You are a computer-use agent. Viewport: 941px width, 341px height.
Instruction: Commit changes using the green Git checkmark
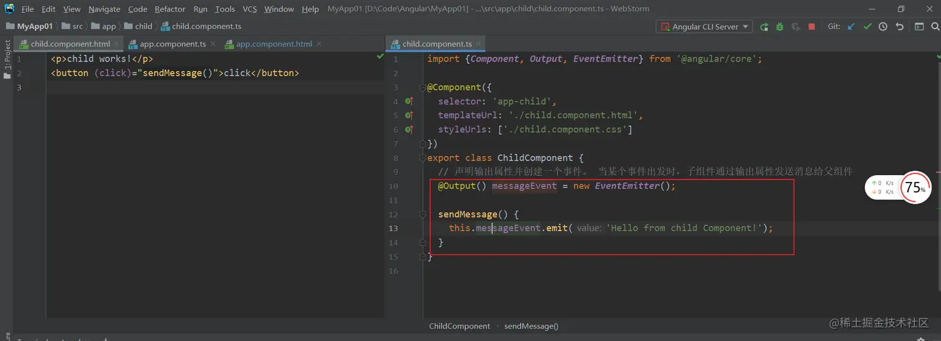coord(867,27)
